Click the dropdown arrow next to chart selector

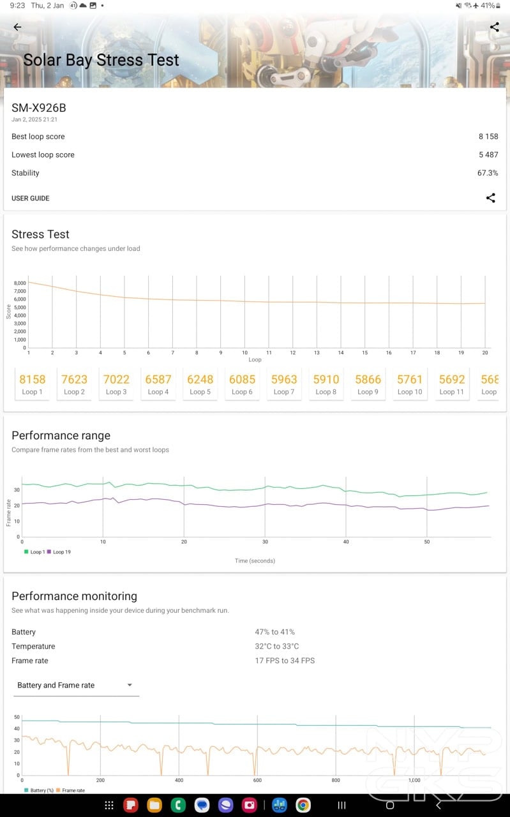pos(130,685)
